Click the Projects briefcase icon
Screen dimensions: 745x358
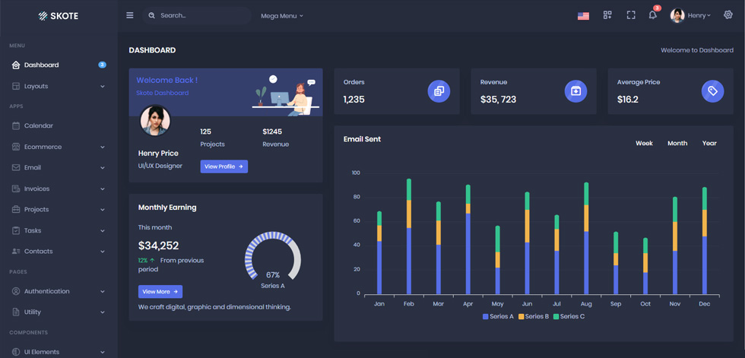pyautogui.click(x=16, y=209)
